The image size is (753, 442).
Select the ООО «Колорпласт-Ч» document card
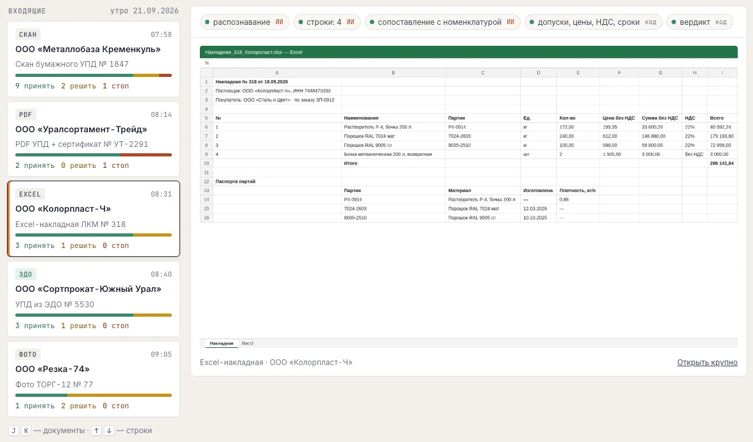coord(94,219)
